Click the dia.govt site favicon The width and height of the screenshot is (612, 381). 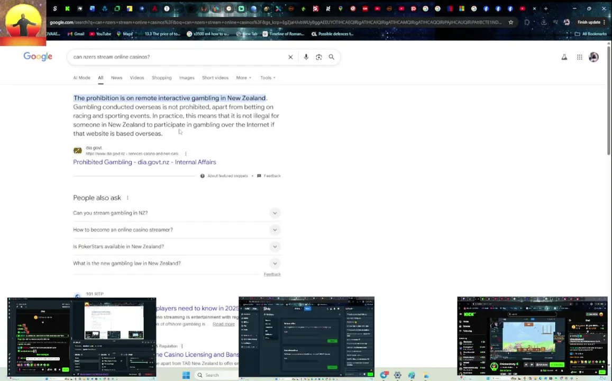tap(78, 151)
